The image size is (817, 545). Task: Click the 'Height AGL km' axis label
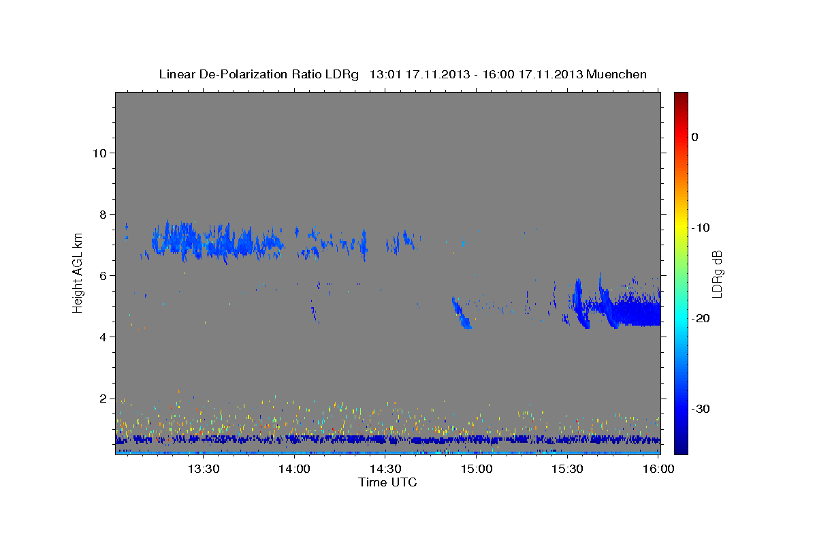[78, 272]
